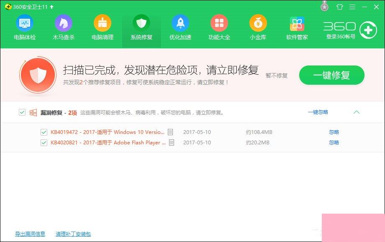Click 忽略 for KB4019472
Screen dimensions: 385x242
click(x=334, y=132)
